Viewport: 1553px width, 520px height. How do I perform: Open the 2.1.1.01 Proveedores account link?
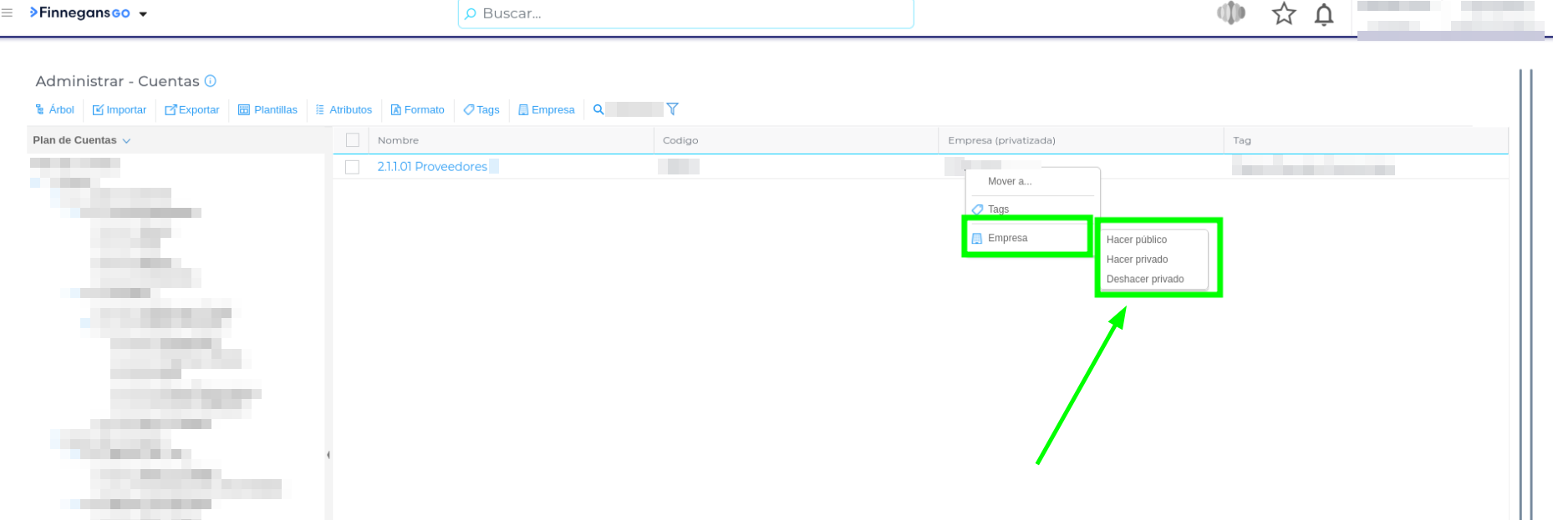[431, 167]
